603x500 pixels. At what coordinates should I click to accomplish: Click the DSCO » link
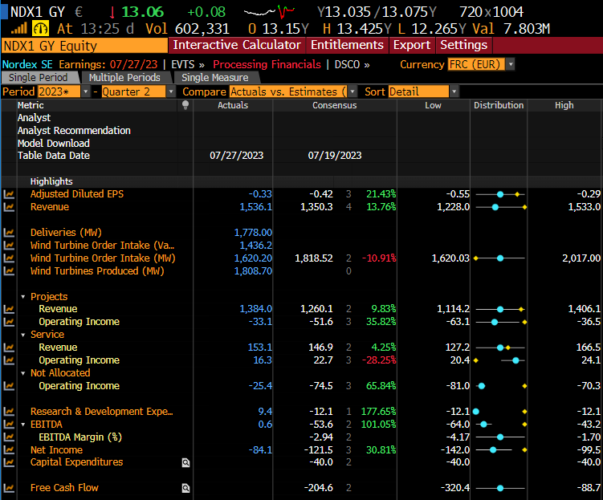(x=352, y=64)
